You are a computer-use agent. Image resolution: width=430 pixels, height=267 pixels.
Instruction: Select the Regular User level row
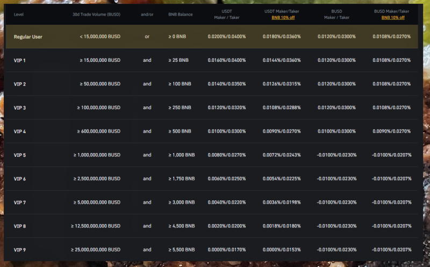click(x=212, y=37)
